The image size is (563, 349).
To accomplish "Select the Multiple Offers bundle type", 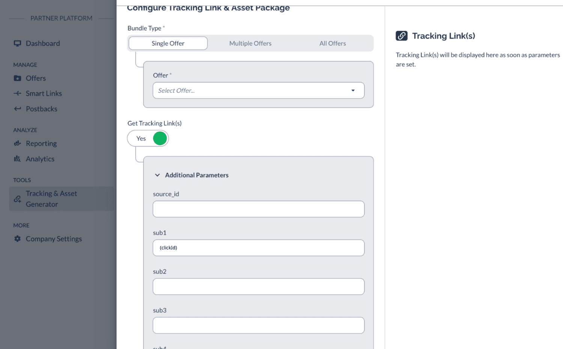I will click(250, 43).
